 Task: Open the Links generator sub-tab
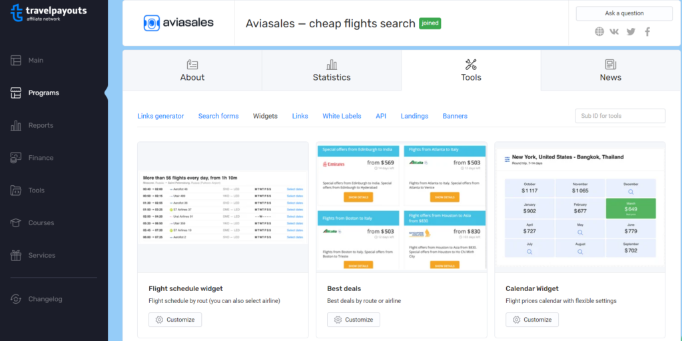(x=161, y=116)
